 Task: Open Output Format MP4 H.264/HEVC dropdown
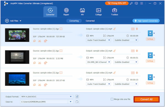[x=47, y=97]
